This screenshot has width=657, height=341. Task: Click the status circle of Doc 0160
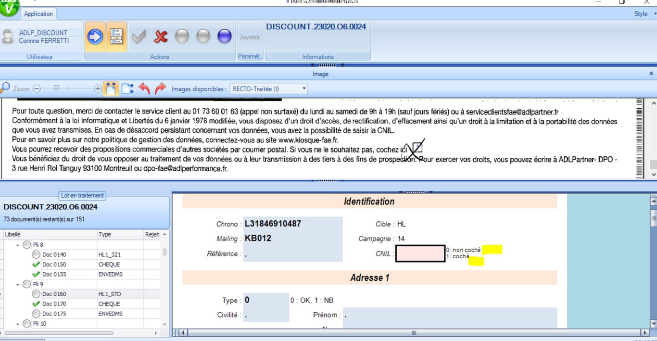[36, 294]
